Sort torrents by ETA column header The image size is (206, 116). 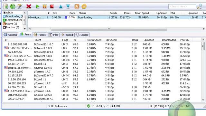(173, 13)
